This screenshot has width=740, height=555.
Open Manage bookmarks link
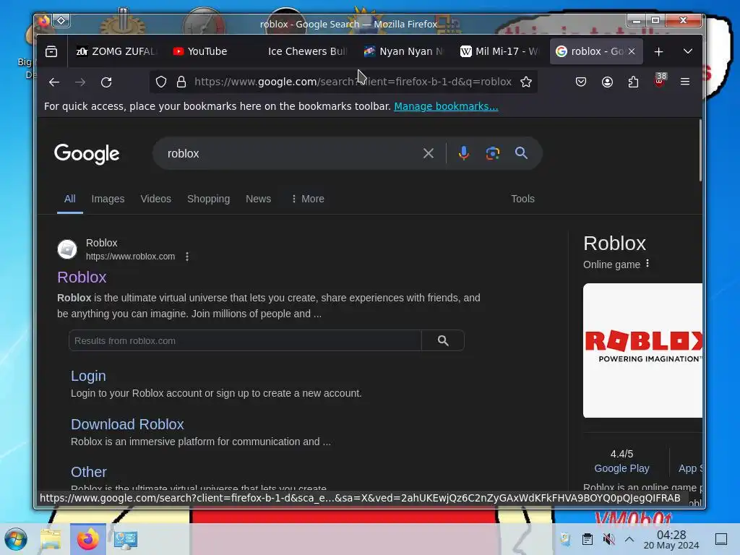446,106
